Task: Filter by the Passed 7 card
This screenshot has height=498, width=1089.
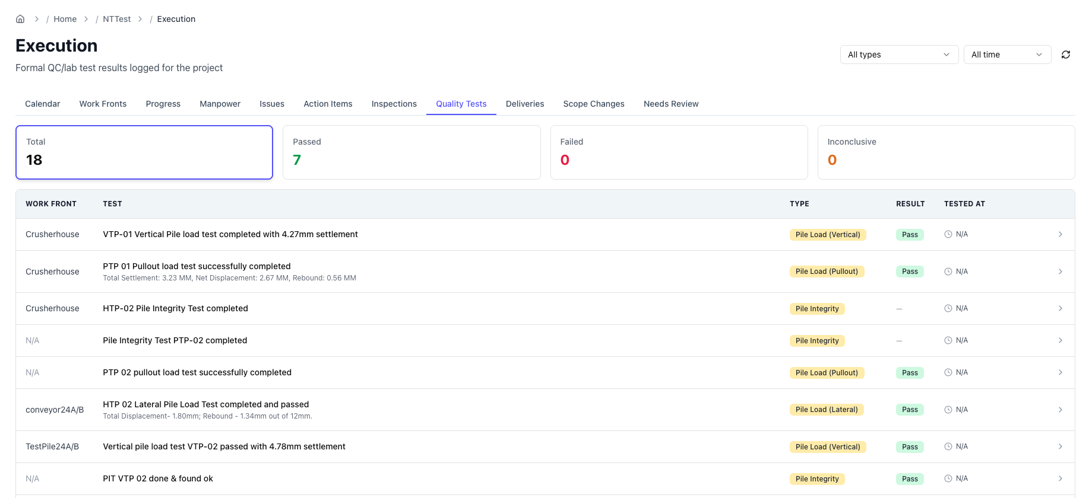Action: click(411, 152)
